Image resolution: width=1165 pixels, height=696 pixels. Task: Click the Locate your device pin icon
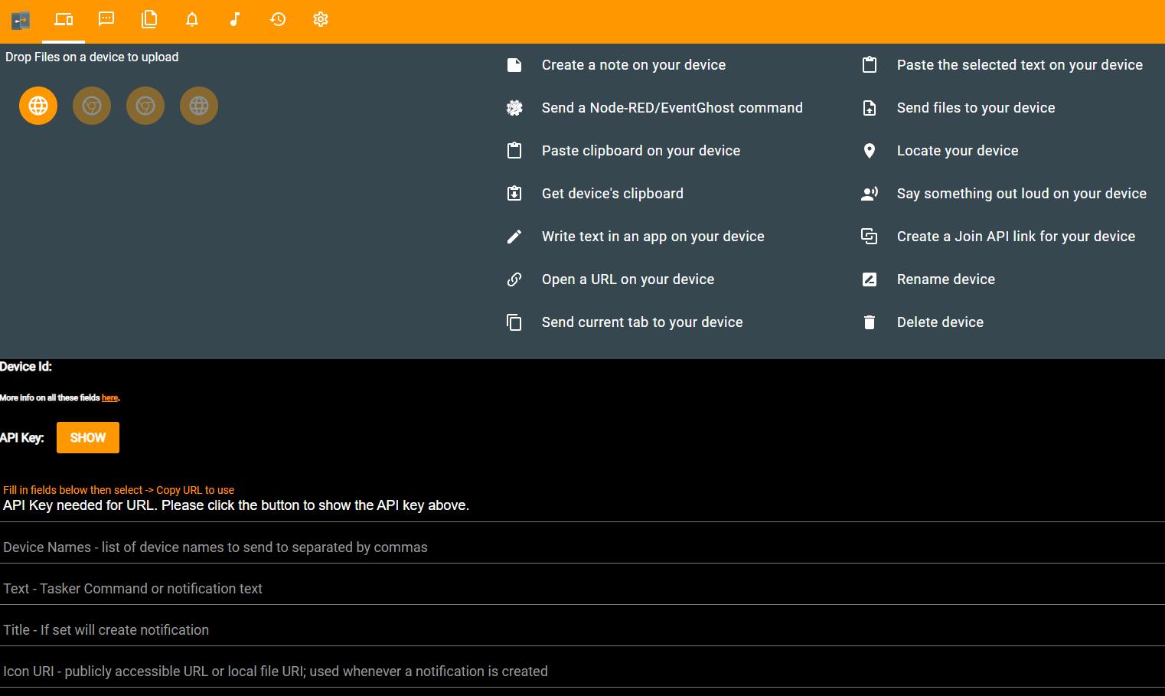(x=870, y=151)
